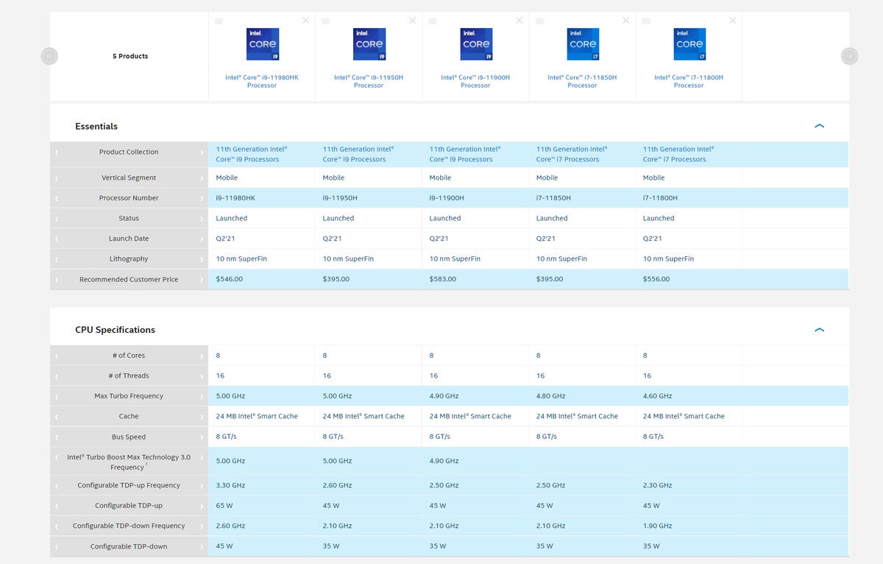Click the drag handle on i7-11850H column
Image resolution: width=883 pixels, height=564 pixels.
[x=539, y=21]
